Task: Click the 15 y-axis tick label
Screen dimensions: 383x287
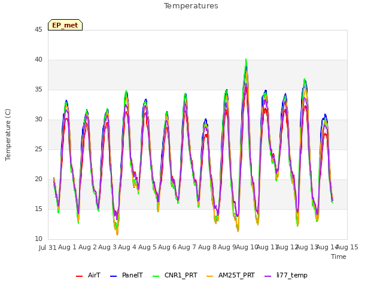Action: 38,209
